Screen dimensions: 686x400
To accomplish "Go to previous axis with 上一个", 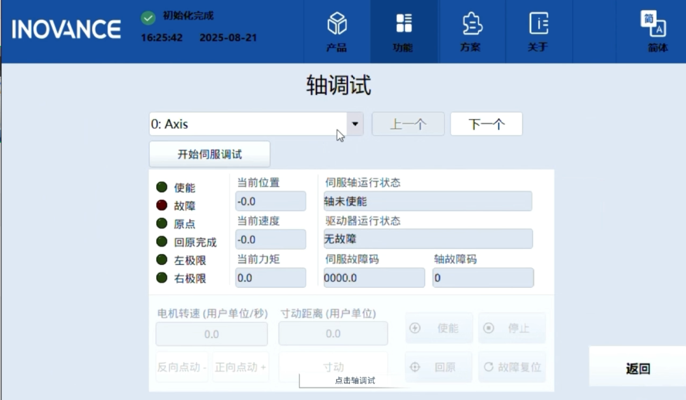I will coord(408,124).
